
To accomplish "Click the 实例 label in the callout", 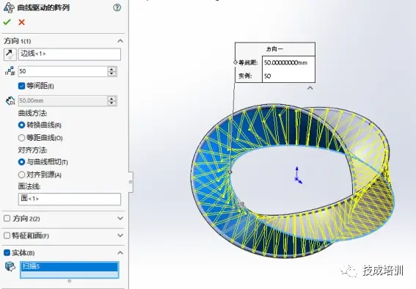I will click(x=245, y=76).
